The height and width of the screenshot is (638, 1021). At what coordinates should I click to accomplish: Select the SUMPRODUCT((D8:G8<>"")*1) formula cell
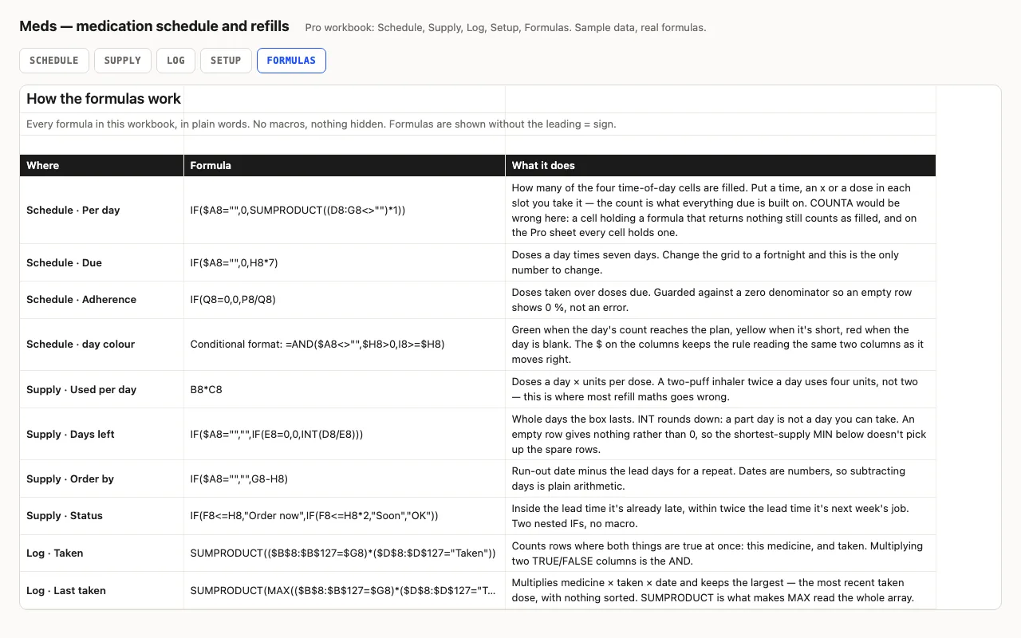point(345,210)
